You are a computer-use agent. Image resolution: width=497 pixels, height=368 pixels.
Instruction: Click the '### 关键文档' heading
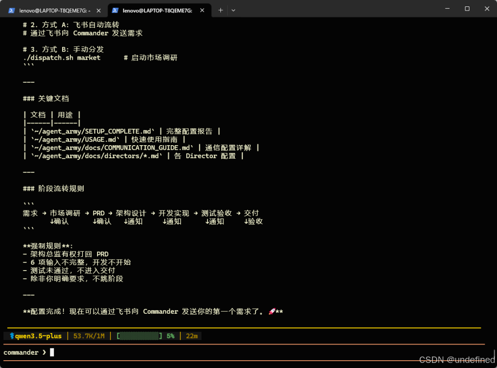46,98
